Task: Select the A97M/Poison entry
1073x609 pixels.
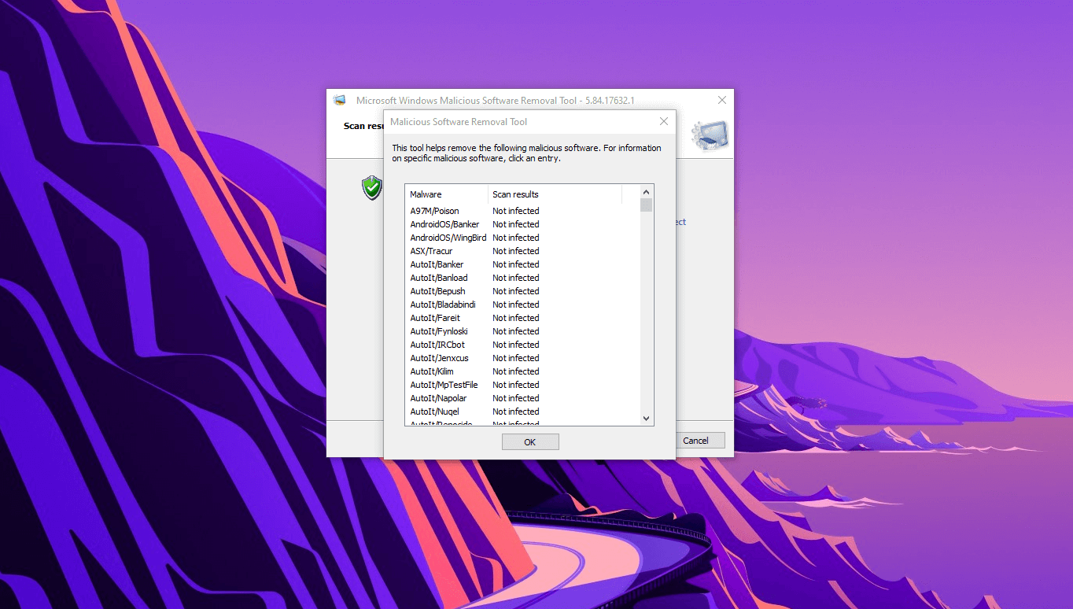Action: 434,211
